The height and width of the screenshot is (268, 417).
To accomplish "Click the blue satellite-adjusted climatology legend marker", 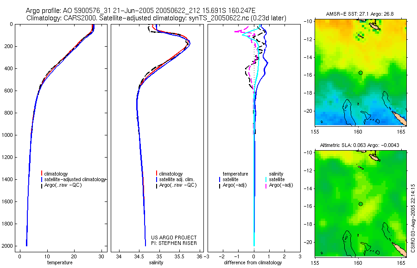I will tap(42, 179).
